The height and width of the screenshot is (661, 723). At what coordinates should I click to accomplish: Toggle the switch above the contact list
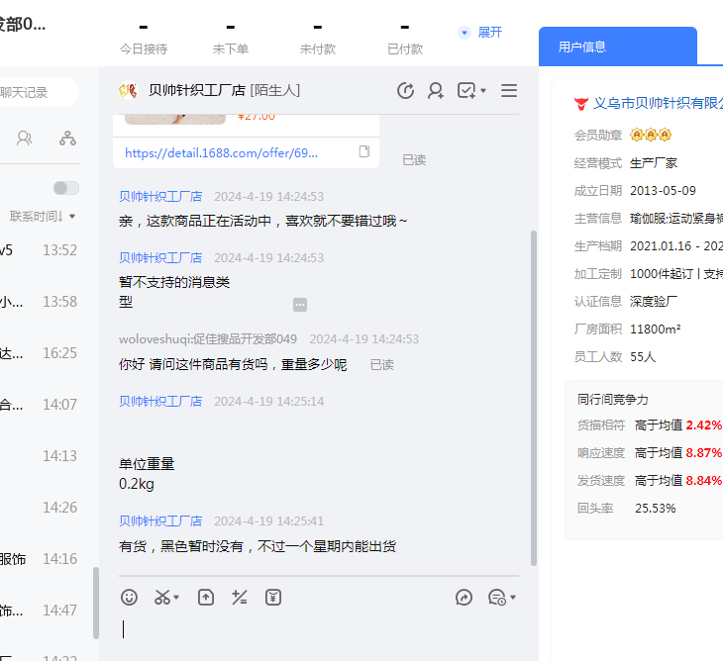(65, 188)
